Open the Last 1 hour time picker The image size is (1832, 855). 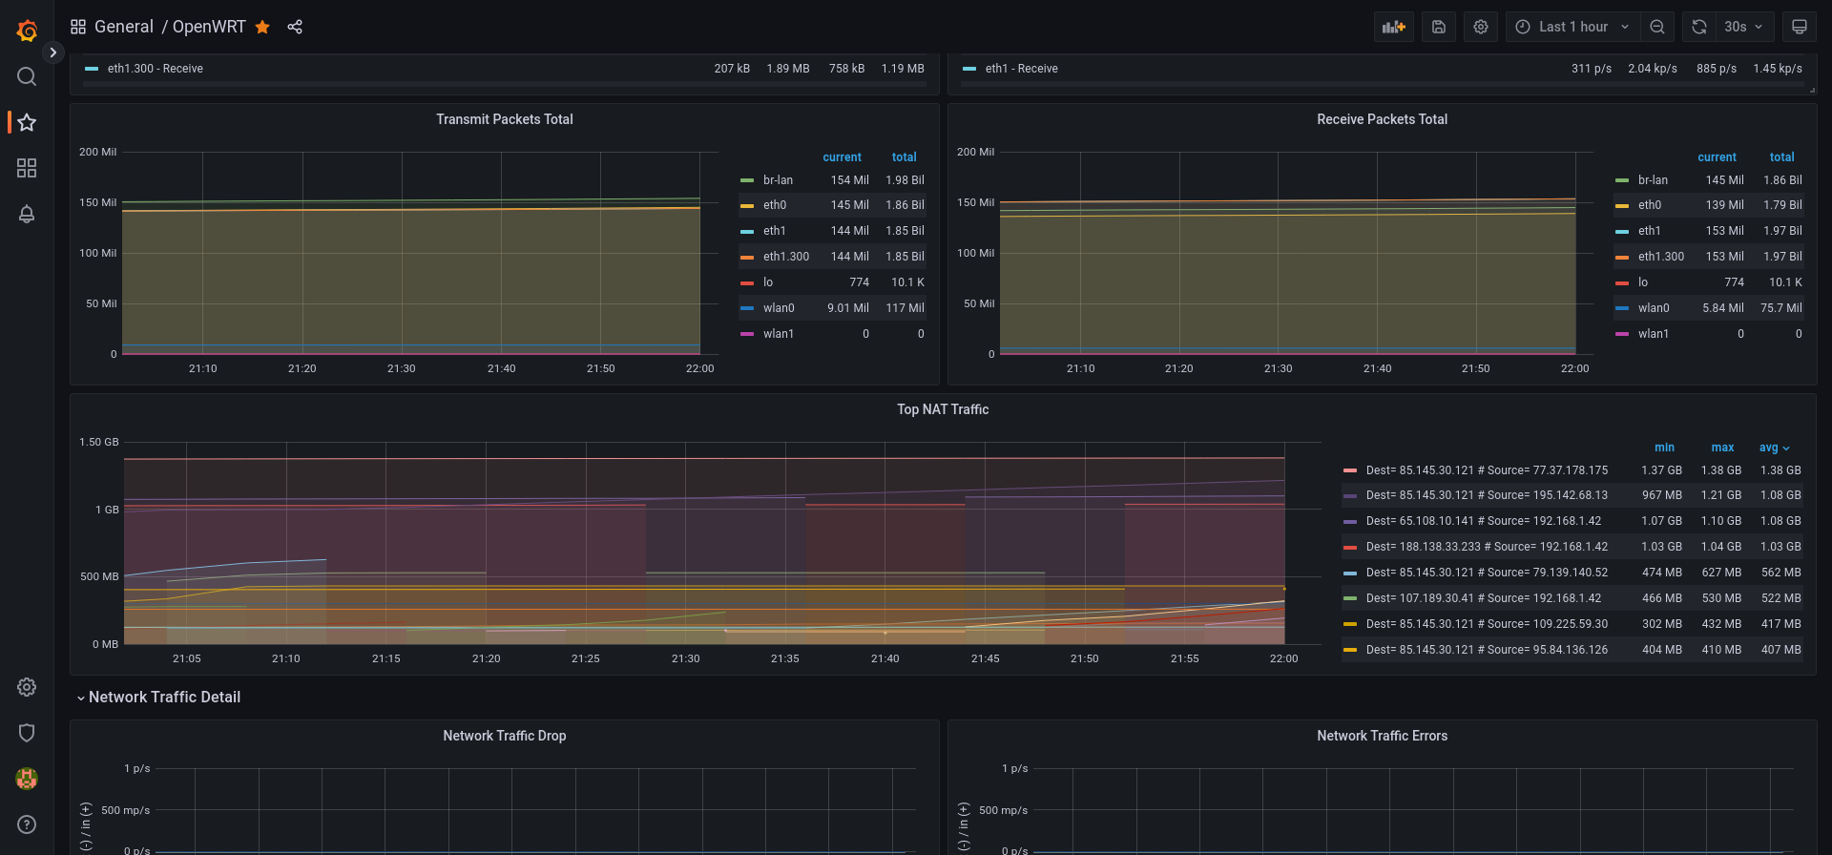1572,27
